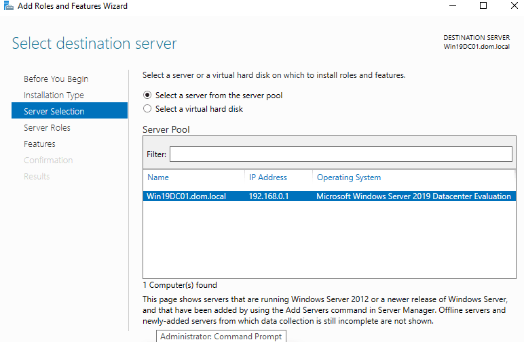524x342 pixels.
Task: Close the Add Roles and Features Wizard
Action: pyautogui.click(x=514, y=6)
